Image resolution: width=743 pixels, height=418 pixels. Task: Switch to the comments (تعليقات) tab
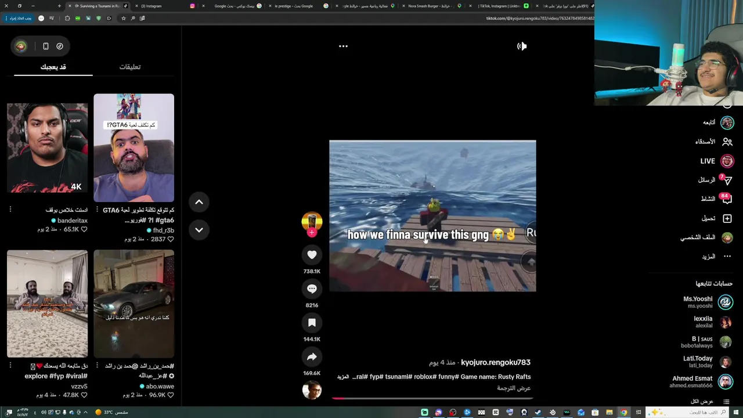coord(130,67)
